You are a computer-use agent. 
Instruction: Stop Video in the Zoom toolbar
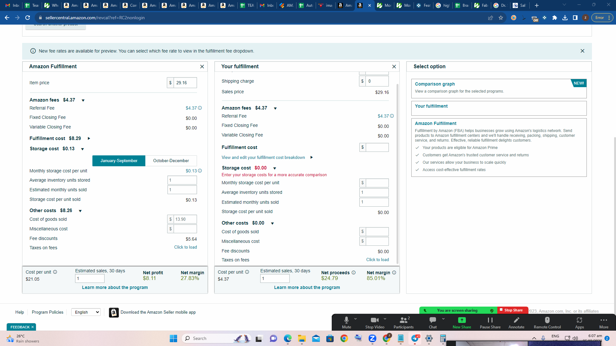coord(375,323)
